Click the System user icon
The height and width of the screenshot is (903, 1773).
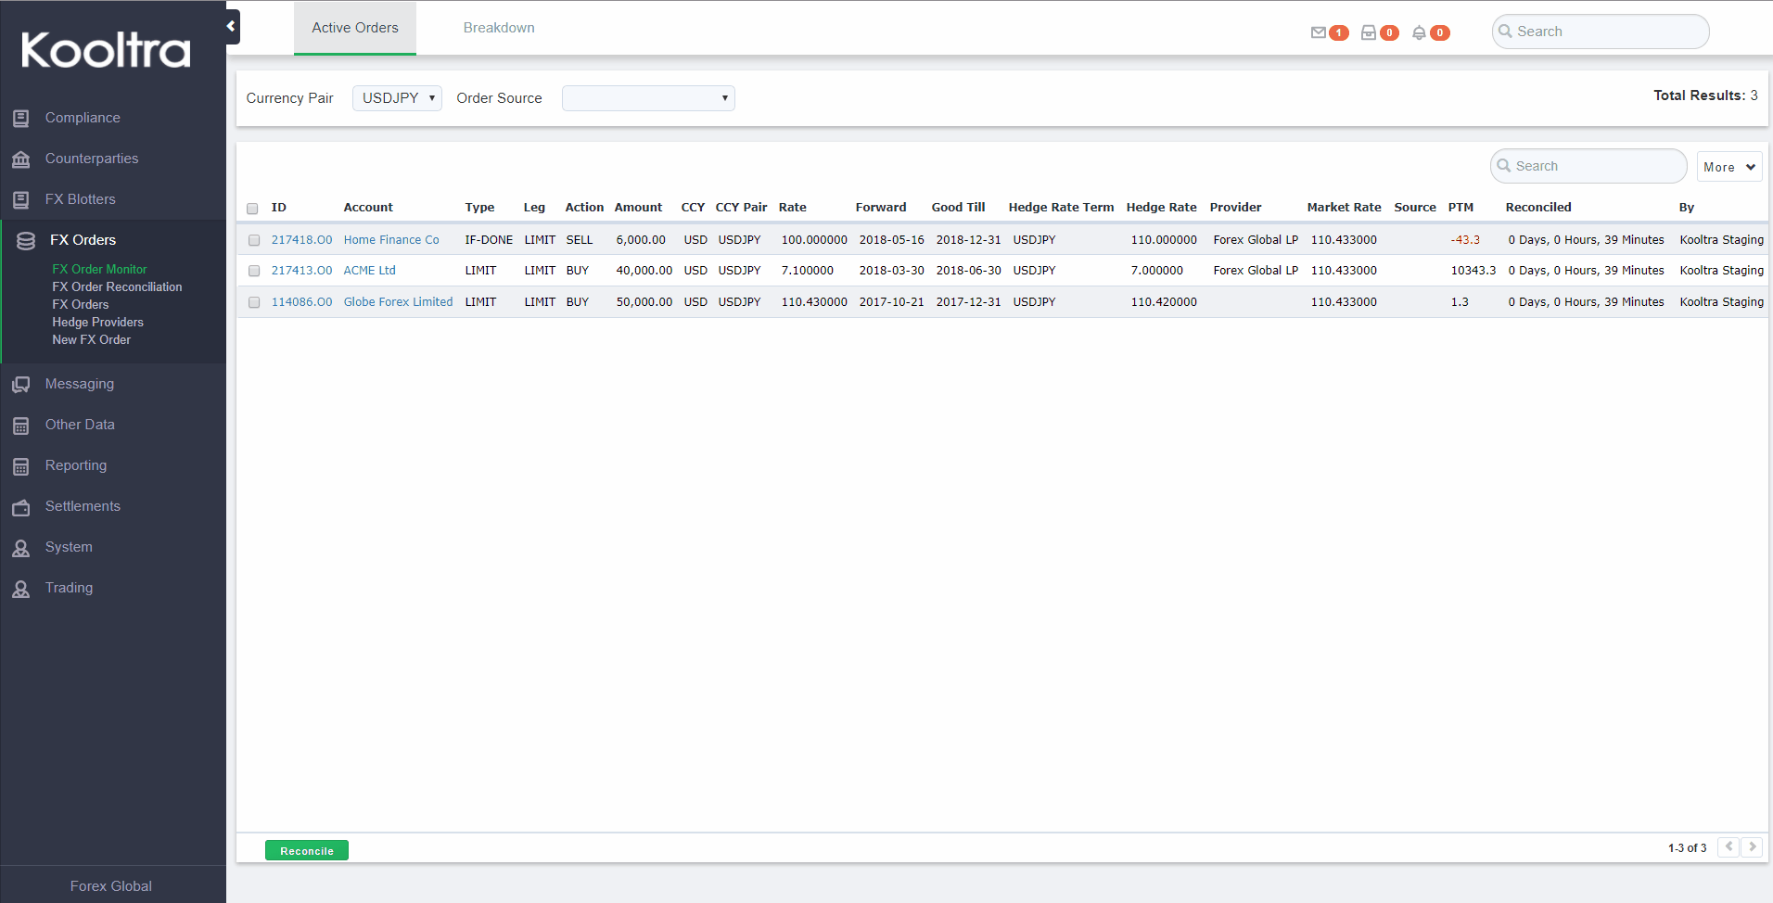point(21,548)
